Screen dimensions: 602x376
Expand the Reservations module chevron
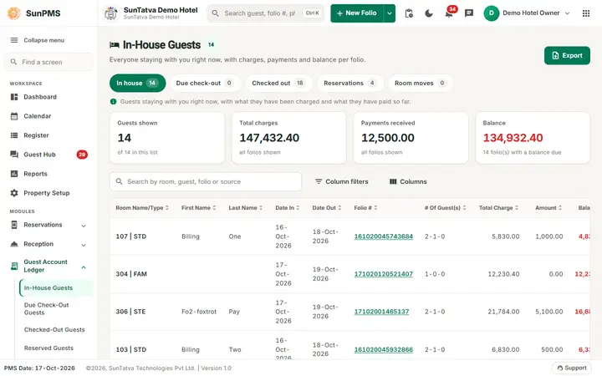point(84,226)
